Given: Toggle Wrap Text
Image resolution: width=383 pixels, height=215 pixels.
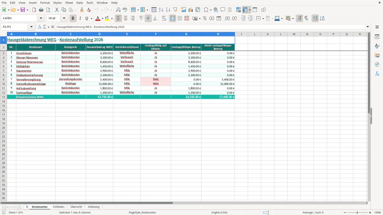Looking at the screenshot, I should coord(164,18).
